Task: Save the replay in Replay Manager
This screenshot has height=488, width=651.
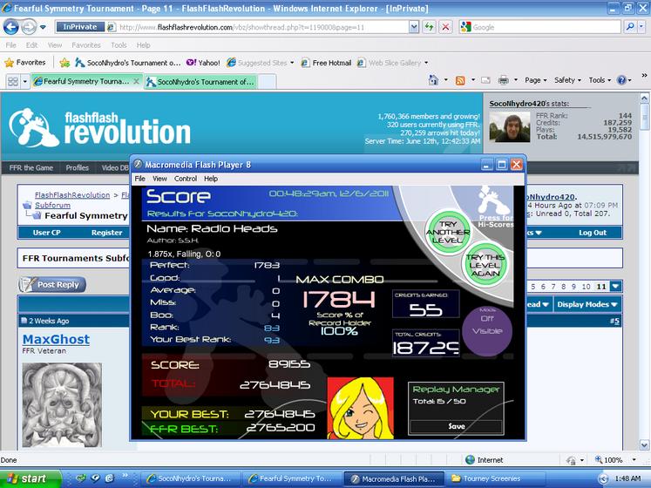Action: click(457, 426)
